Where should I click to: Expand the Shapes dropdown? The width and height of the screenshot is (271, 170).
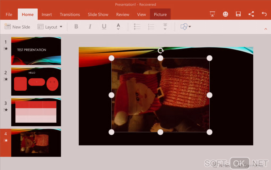click(186, 27)
